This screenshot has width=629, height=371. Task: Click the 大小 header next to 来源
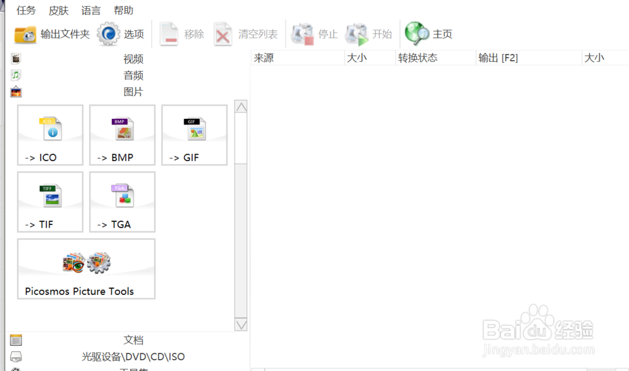(x=370, y=58)
